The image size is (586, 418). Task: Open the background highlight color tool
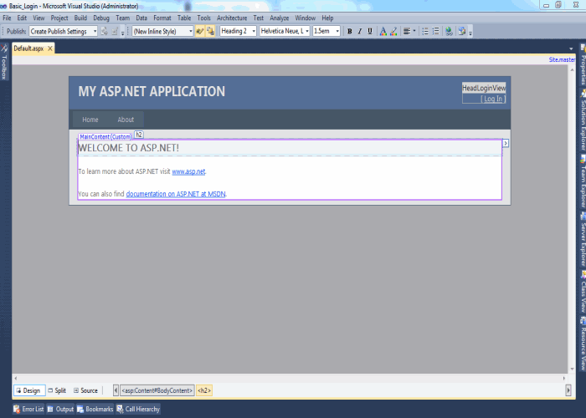393,32
